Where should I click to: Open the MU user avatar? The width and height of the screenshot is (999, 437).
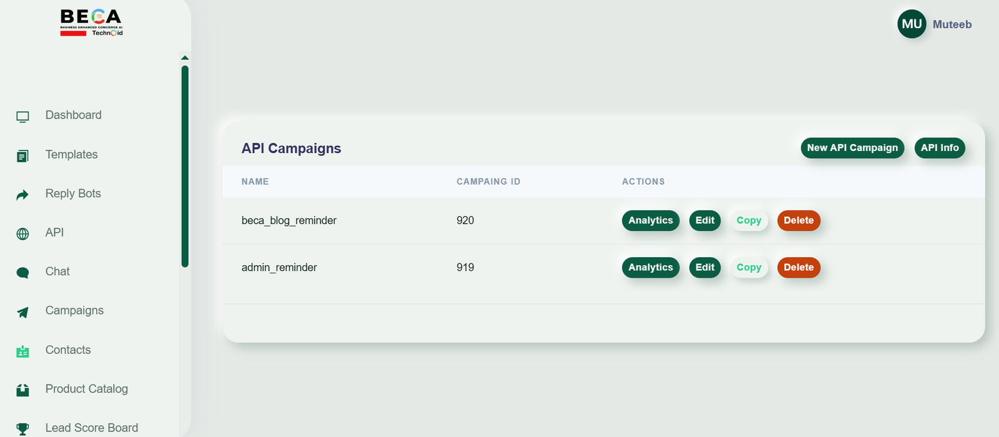pyautogui.click(x=912, y=24)
